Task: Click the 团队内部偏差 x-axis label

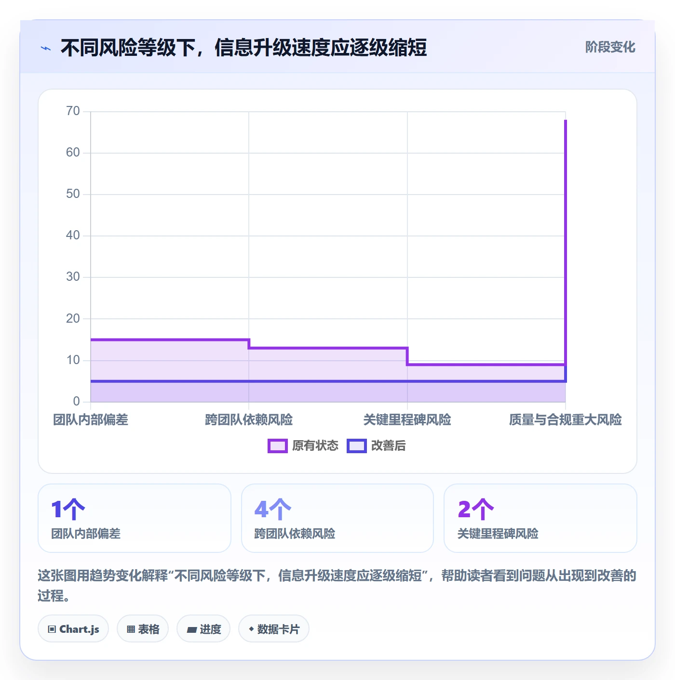Action: tap(91, 420)
